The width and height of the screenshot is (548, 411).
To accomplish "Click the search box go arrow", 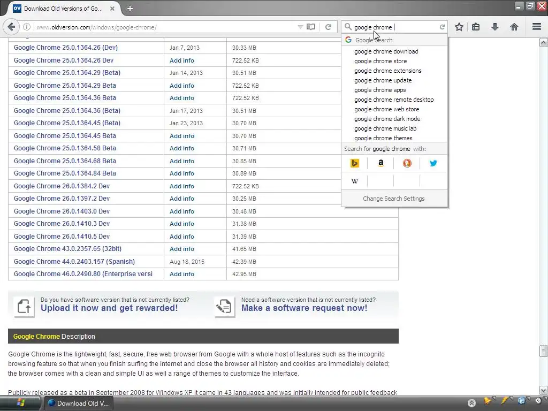I will coord(442,27).
